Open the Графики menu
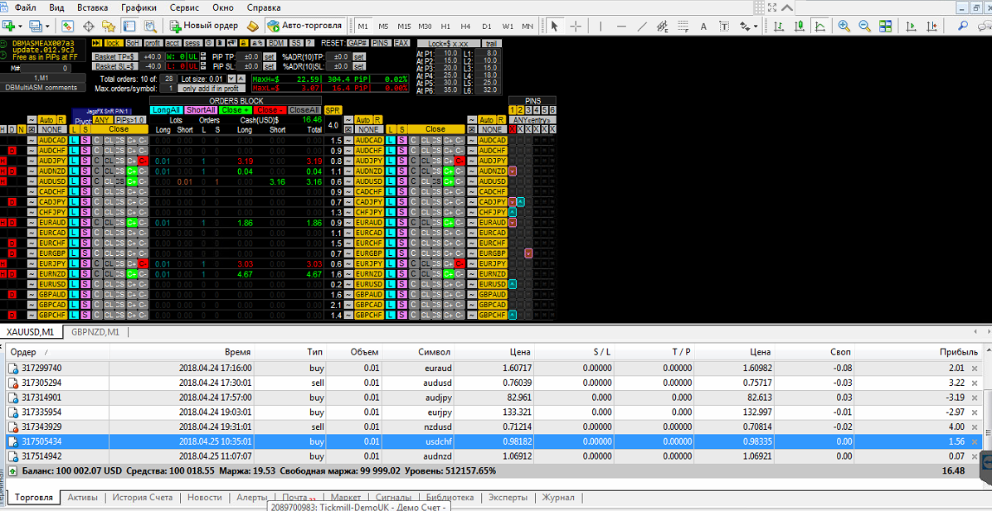Screen dimensions: 992x511 (x=138, y=8)
